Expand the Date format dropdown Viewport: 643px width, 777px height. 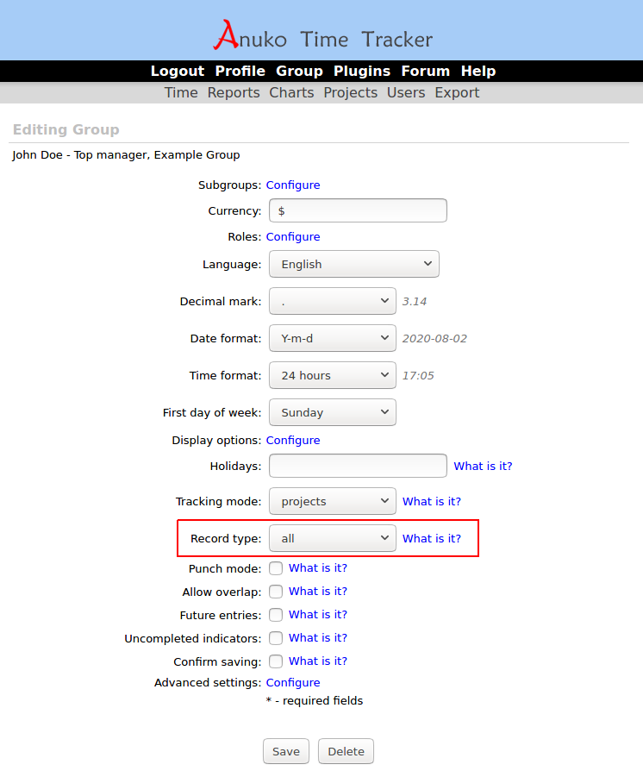click(x=332, y=339)
